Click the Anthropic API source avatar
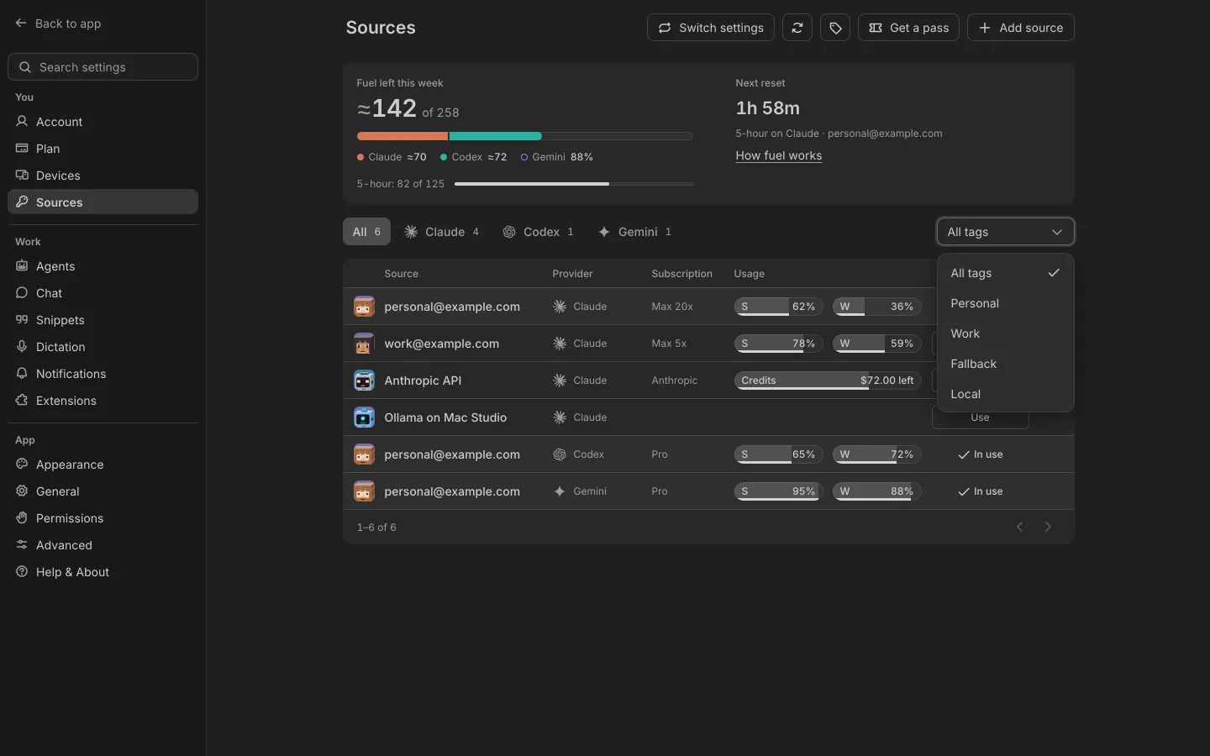Viewport: 1210px width, 756px height. click(x=364, y=381)
